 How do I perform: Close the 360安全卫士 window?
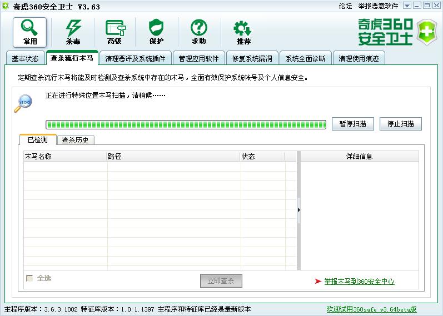[x=436, y=6]
